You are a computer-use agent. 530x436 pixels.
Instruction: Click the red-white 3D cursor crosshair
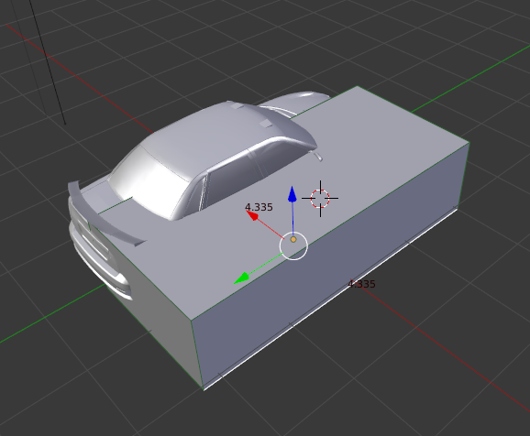tap(320, 198)
